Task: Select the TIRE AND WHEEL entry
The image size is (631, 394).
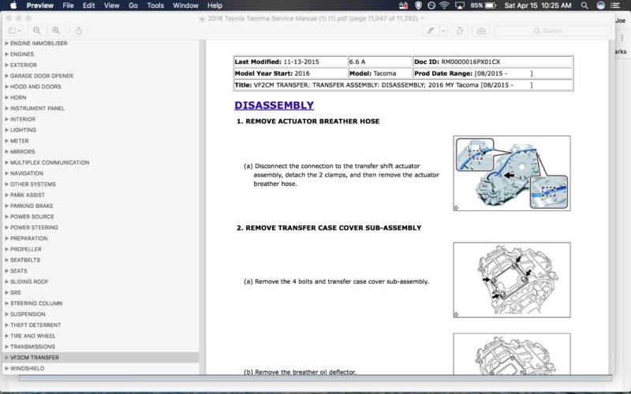Action: [33, 336]
